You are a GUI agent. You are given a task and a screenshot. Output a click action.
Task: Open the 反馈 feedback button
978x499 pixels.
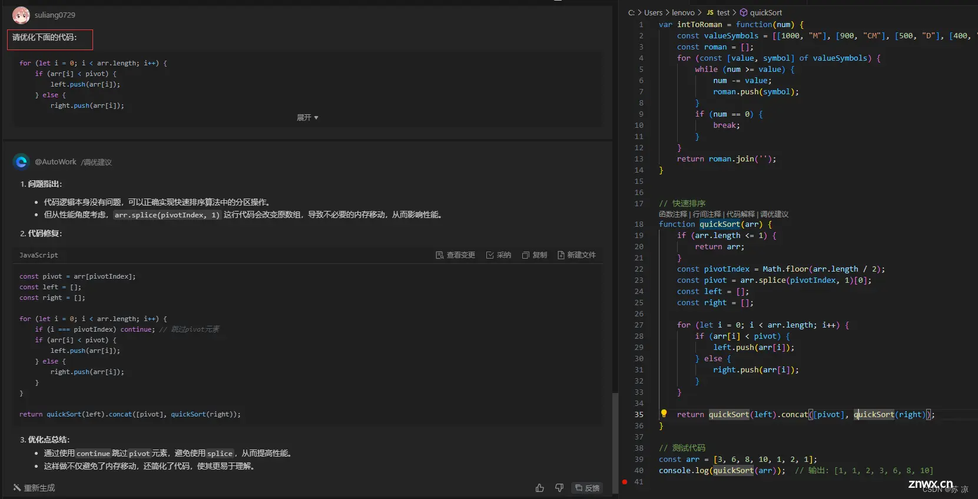[587, 488]
